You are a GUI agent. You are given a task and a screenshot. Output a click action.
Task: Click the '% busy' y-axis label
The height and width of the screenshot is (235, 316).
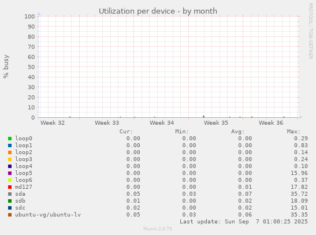point(6,66)
